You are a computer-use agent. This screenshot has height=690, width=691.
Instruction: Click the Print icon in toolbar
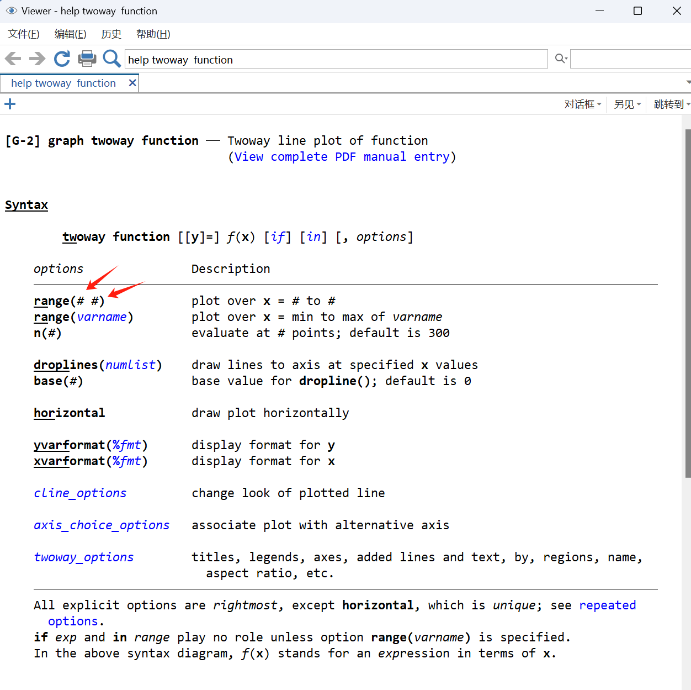tap(87, 59)
